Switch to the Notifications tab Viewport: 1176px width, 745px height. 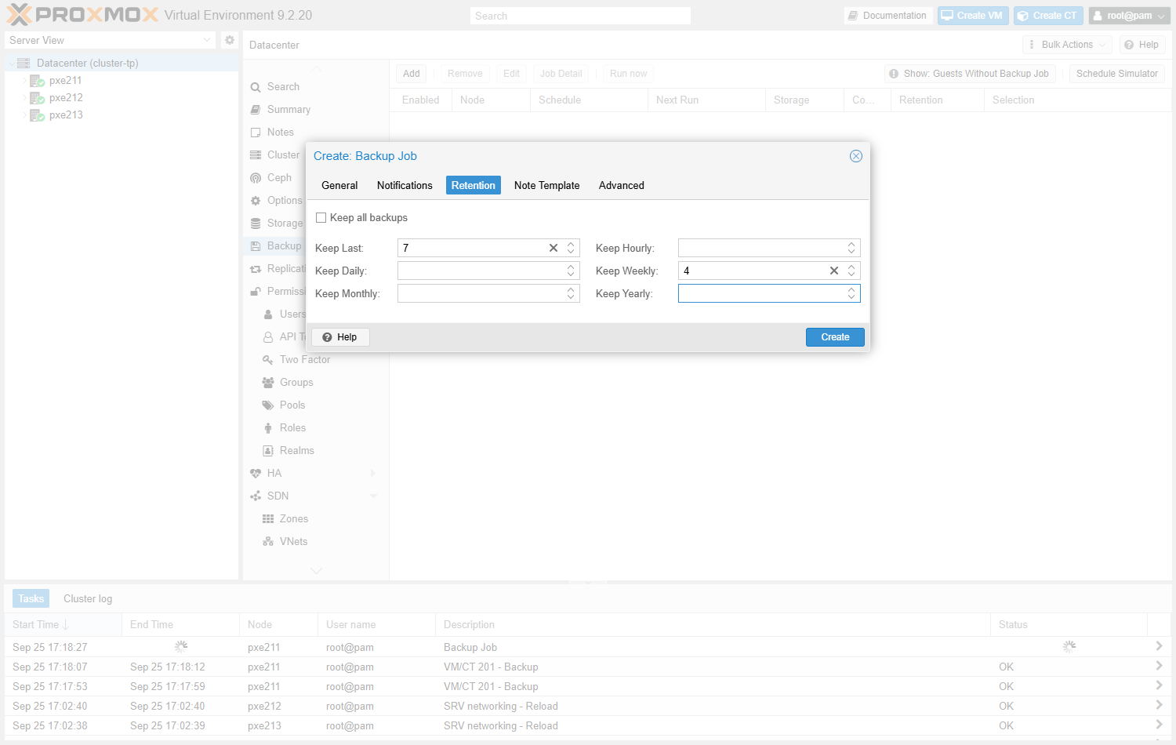pyautogui.click(x=405, y=185)
